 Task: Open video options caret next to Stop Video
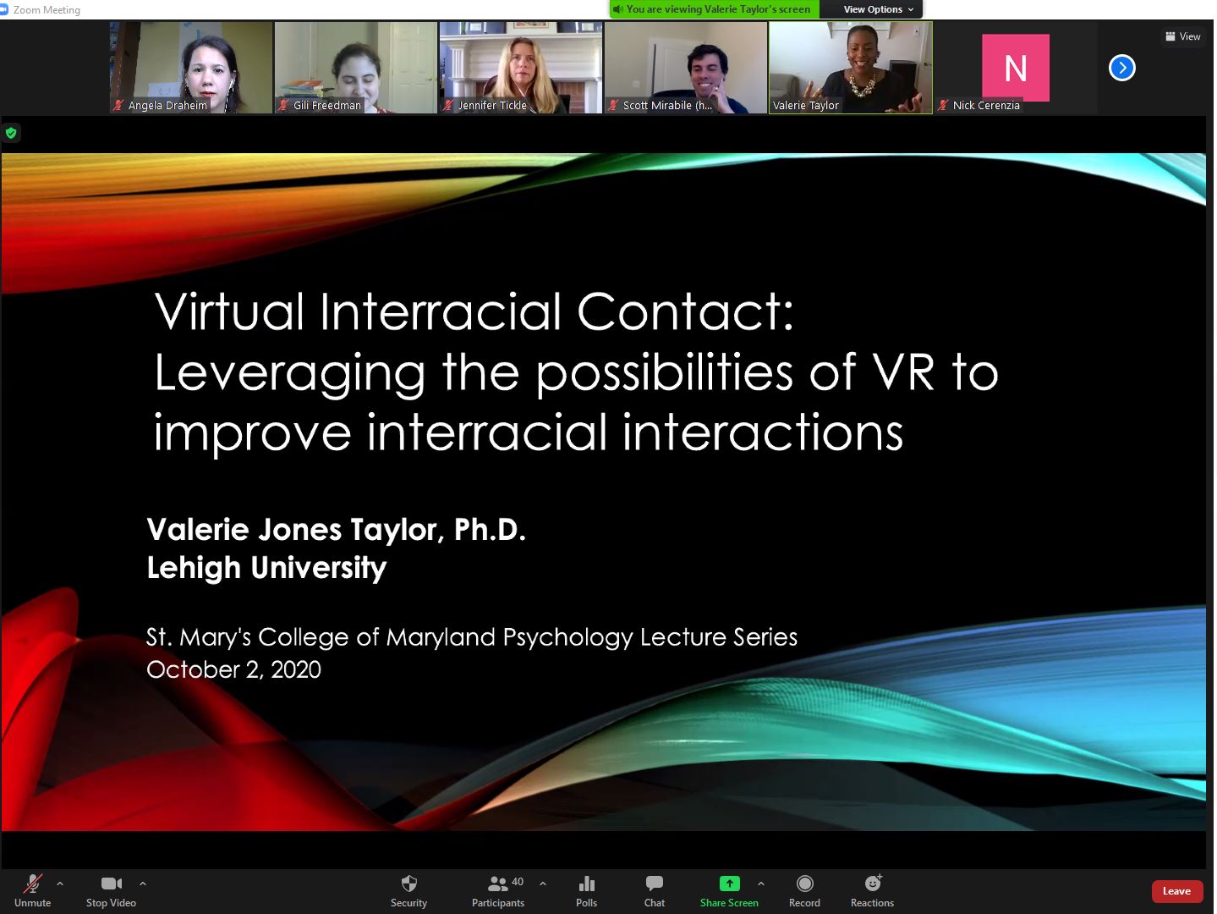point(143,884)
